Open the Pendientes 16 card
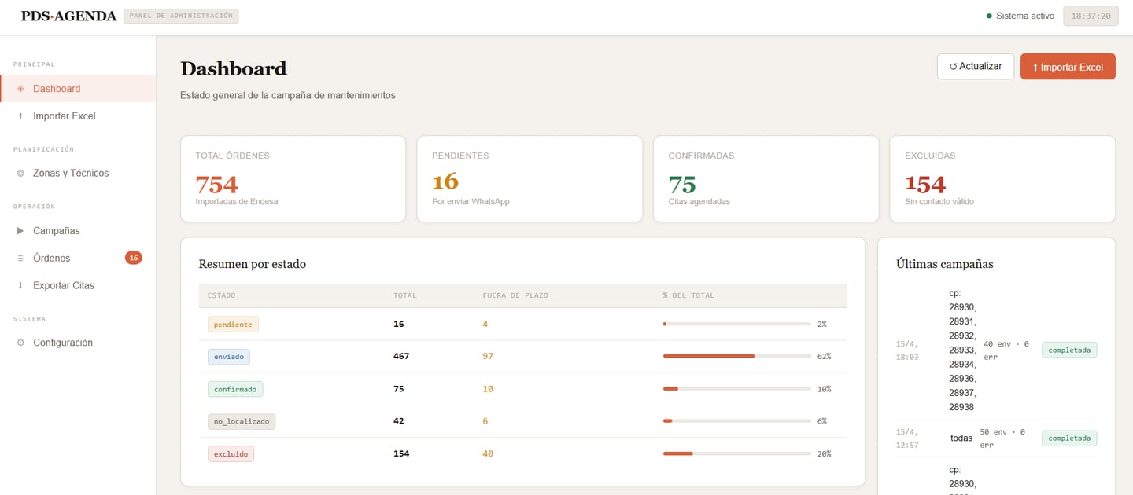The width and height of the screenshot is (1133, 495). tap(529, 179)
